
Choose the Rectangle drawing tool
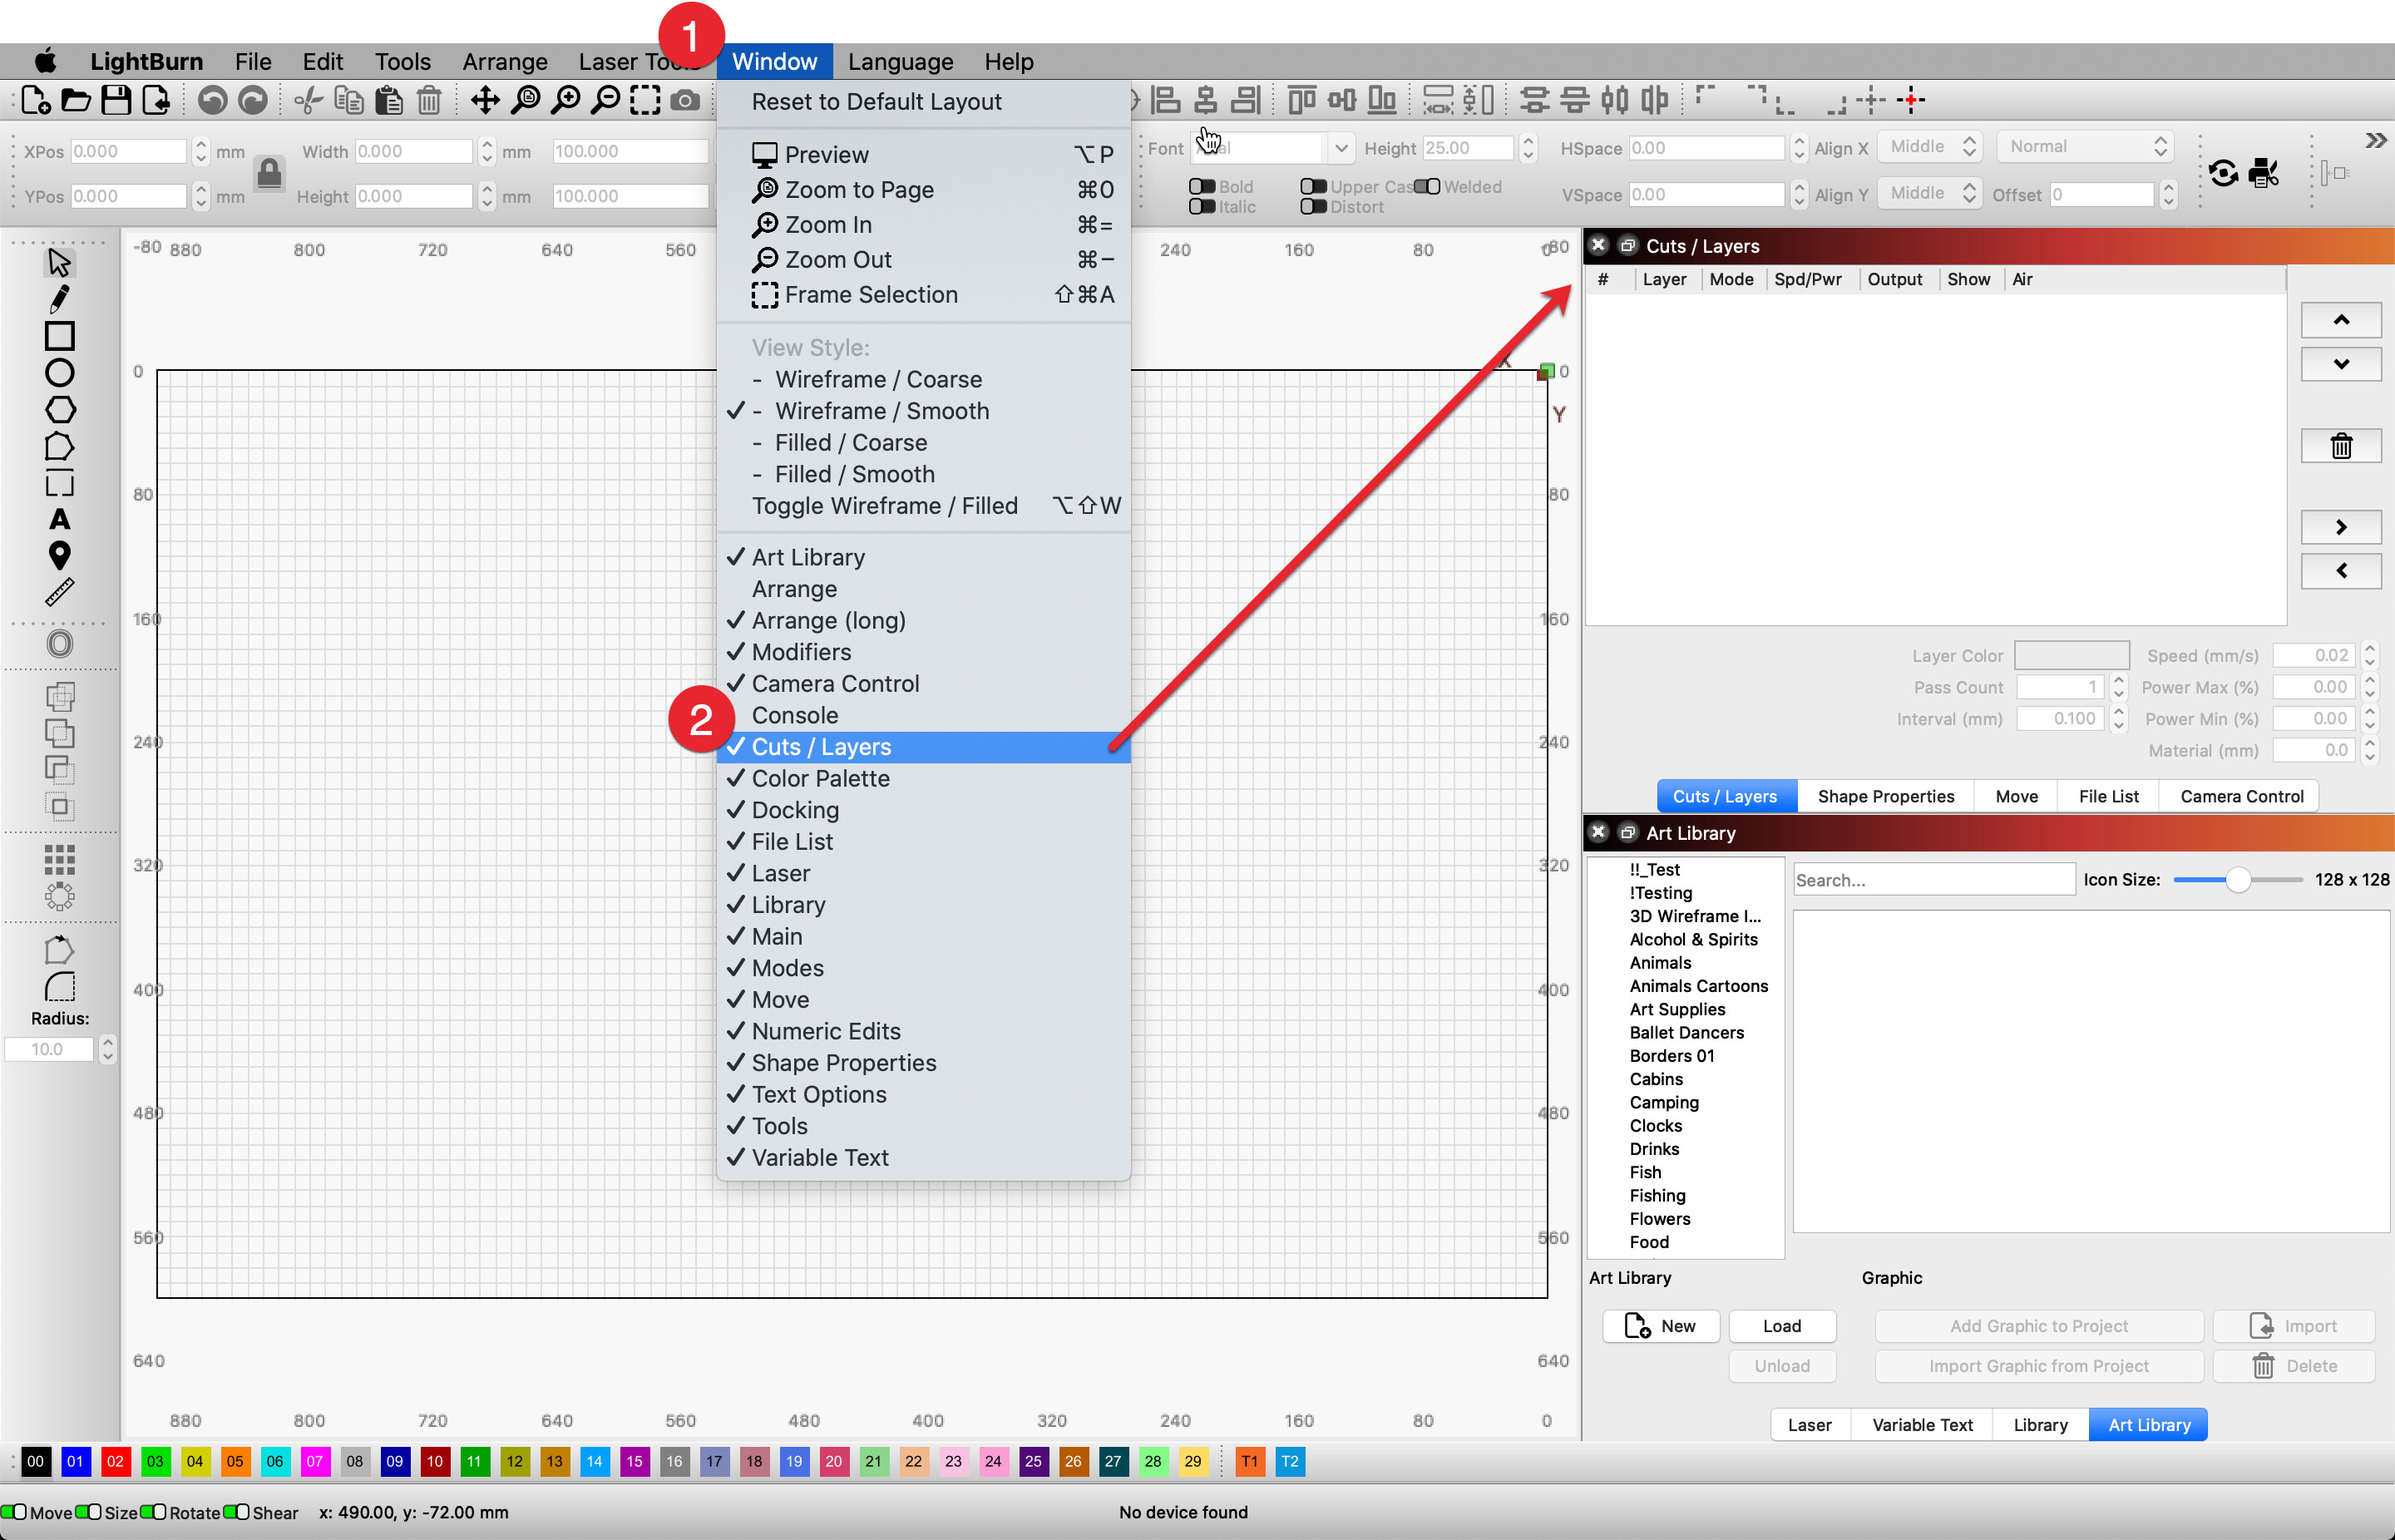(59, 336)
